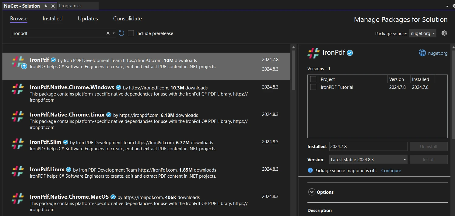The image size is (455, 216).
Task: Open the document tabs overflow dropdown arrow
Action: pyautogui.click(x=447, y=6)
